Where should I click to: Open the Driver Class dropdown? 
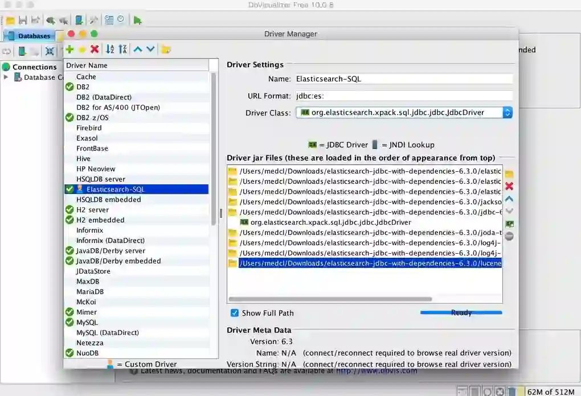507,113
